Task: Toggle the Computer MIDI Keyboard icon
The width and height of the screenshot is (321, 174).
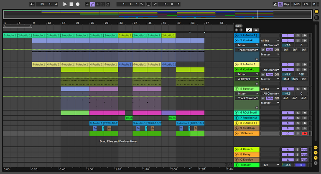Action: 280,4
